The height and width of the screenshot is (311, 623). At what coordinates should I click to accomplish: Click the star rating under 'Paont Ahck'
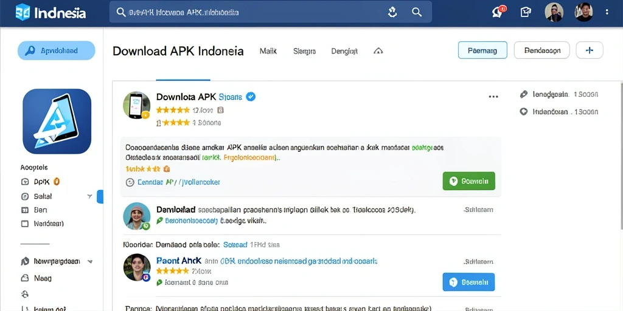coord(172,272)
